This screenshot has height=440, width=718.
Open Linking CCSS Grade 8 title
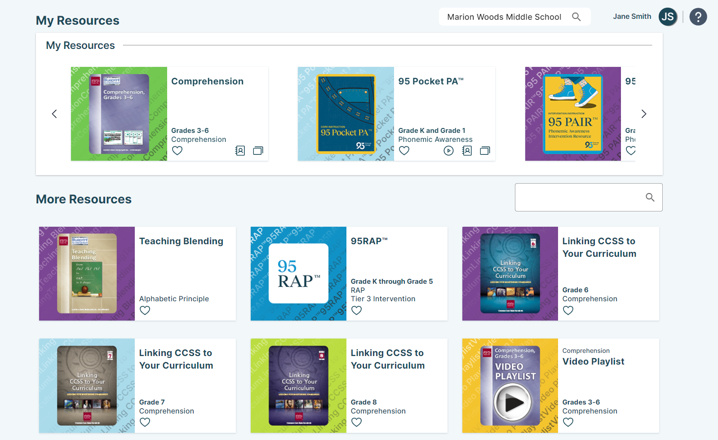(388, 359)
